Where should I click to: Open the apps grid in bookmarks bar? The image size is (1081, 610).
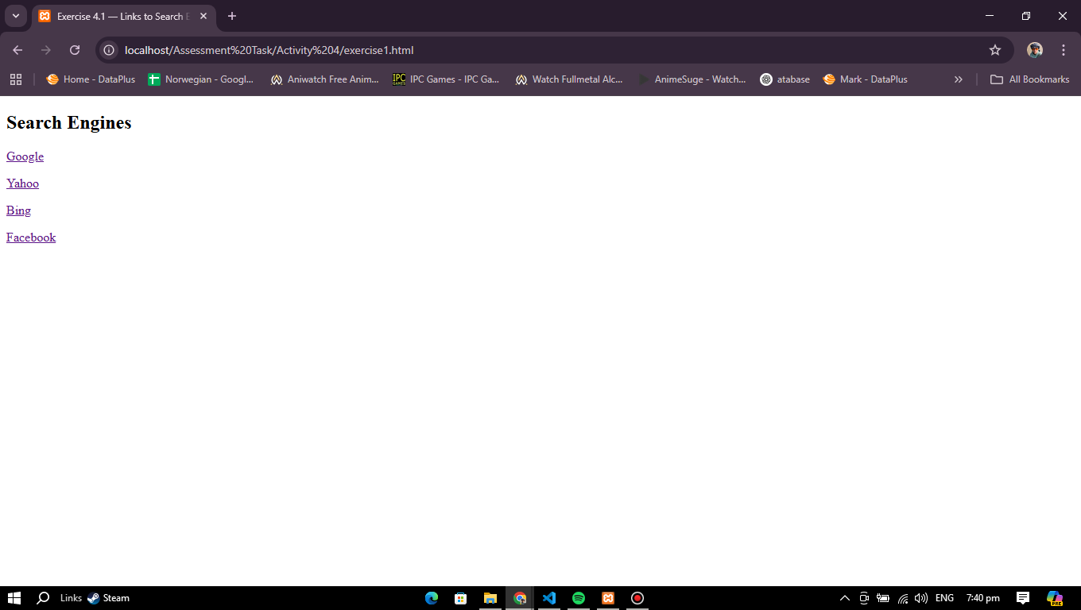(16, 79)
